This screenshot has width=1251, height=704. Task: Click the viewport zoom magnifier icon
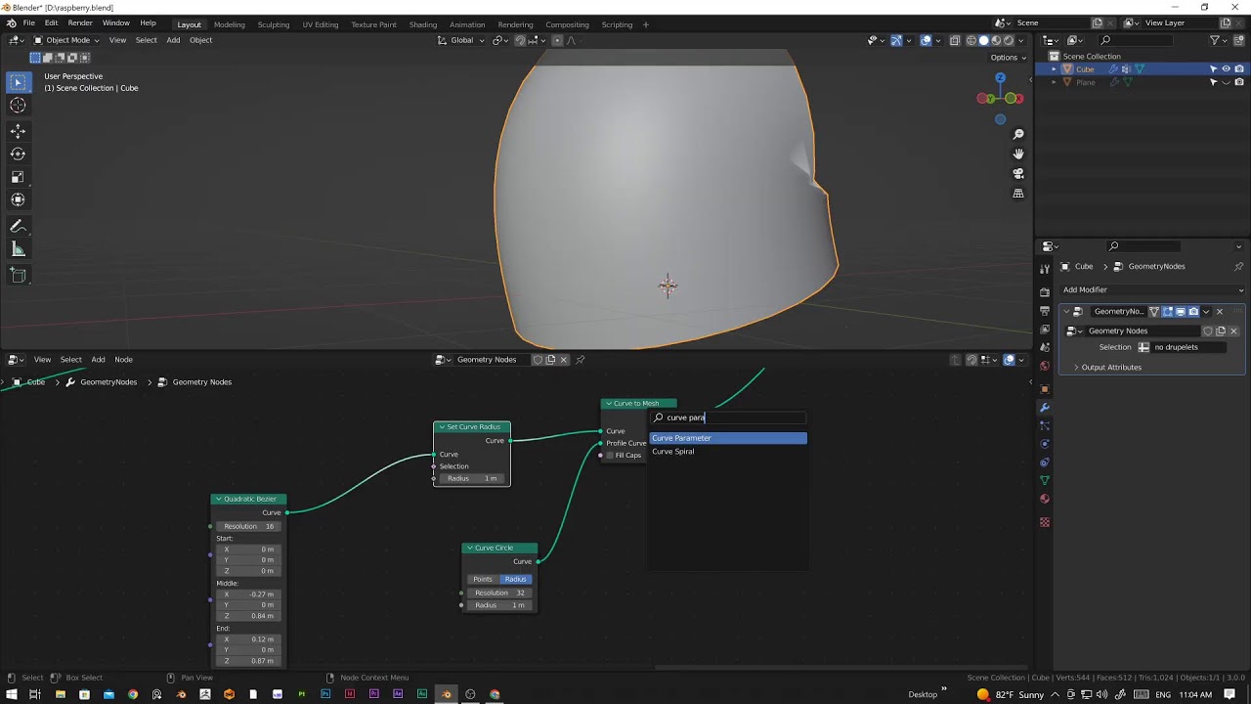pyautogui.click(x=1018, y=134)
